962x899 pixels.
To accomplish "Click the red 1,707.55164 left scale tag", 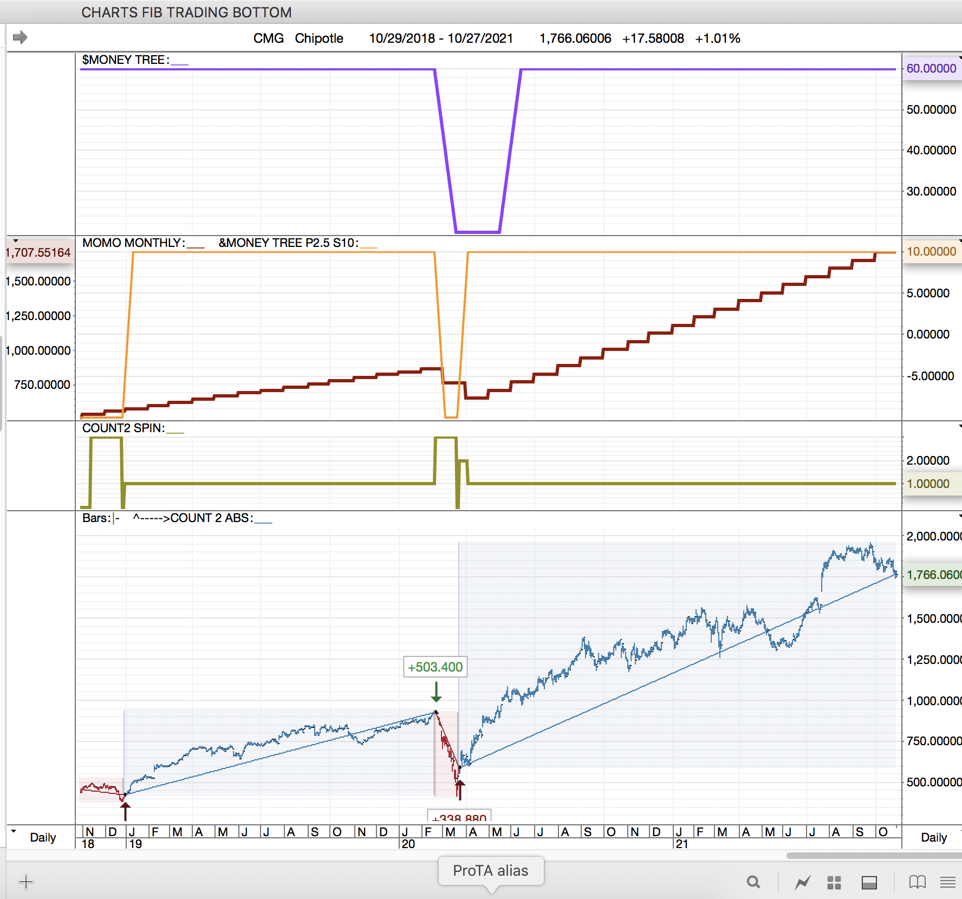I will pos(39,252).
